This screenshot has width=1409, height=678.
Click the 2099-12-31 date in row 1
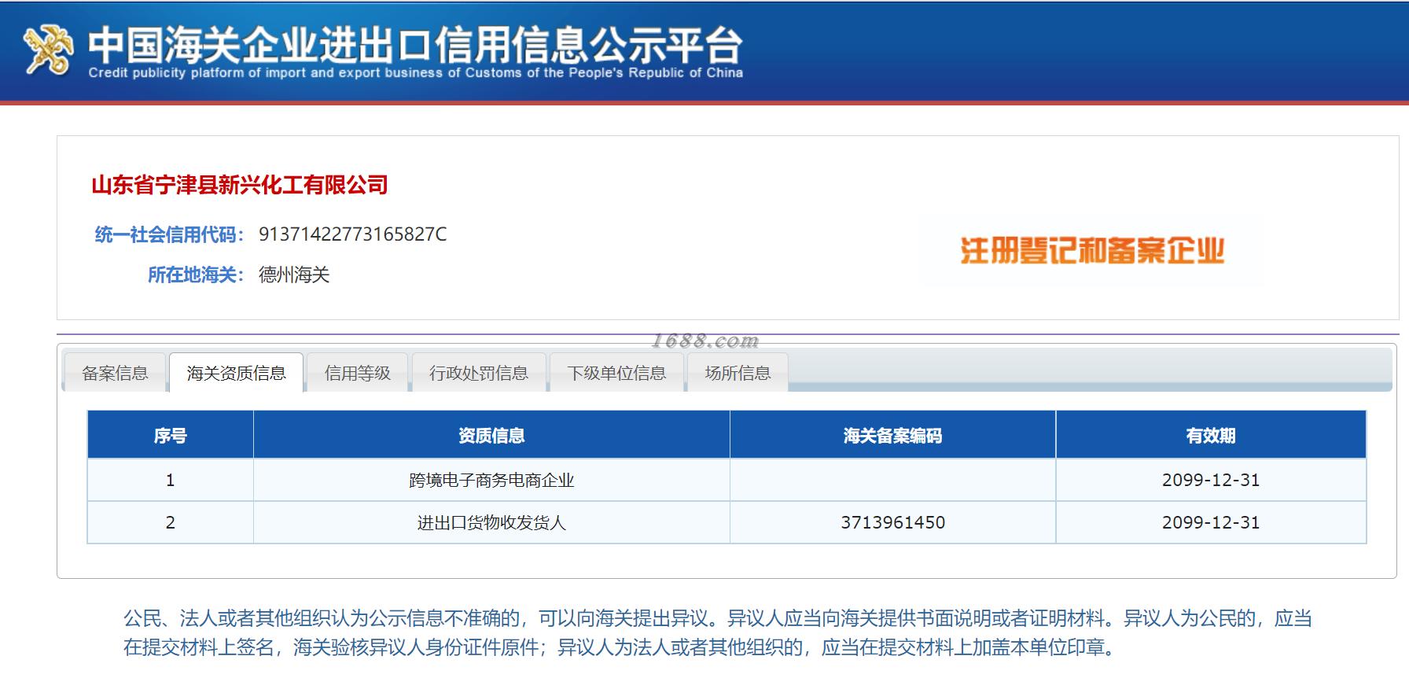1211,480
